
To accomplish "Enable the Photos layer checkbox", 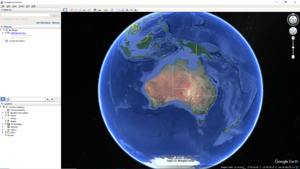I will (6, 118).
